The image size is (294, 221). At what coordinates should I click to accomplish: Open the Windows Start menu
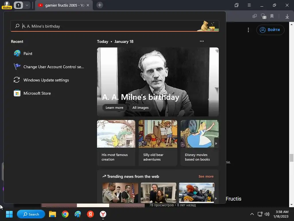point(9,214)
